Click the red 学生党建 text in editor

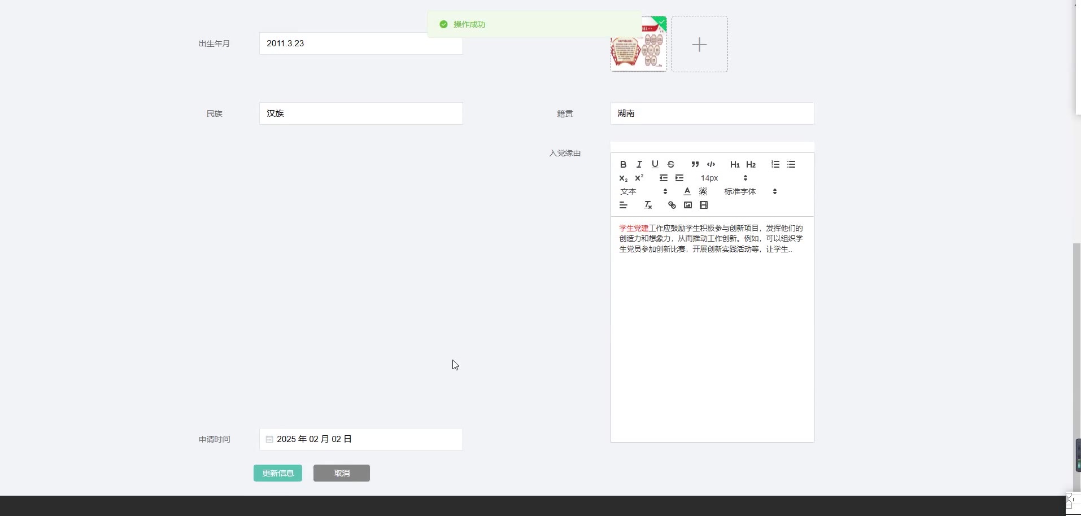(x=634, y=228)
